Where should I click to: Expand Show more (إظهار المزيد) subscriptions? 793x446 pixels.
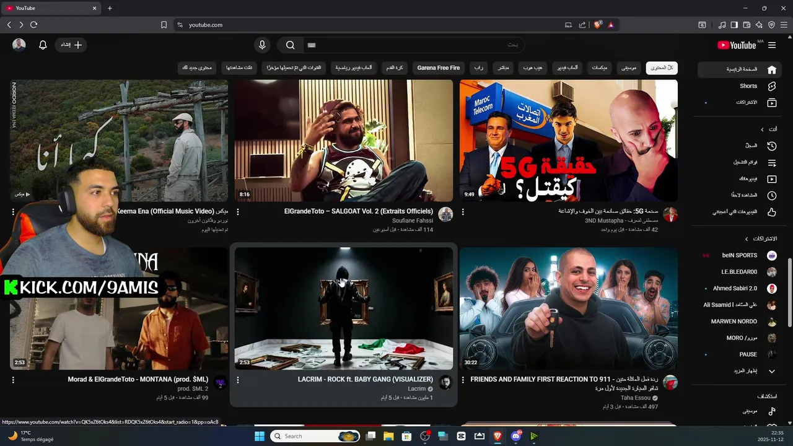(738, 371)
